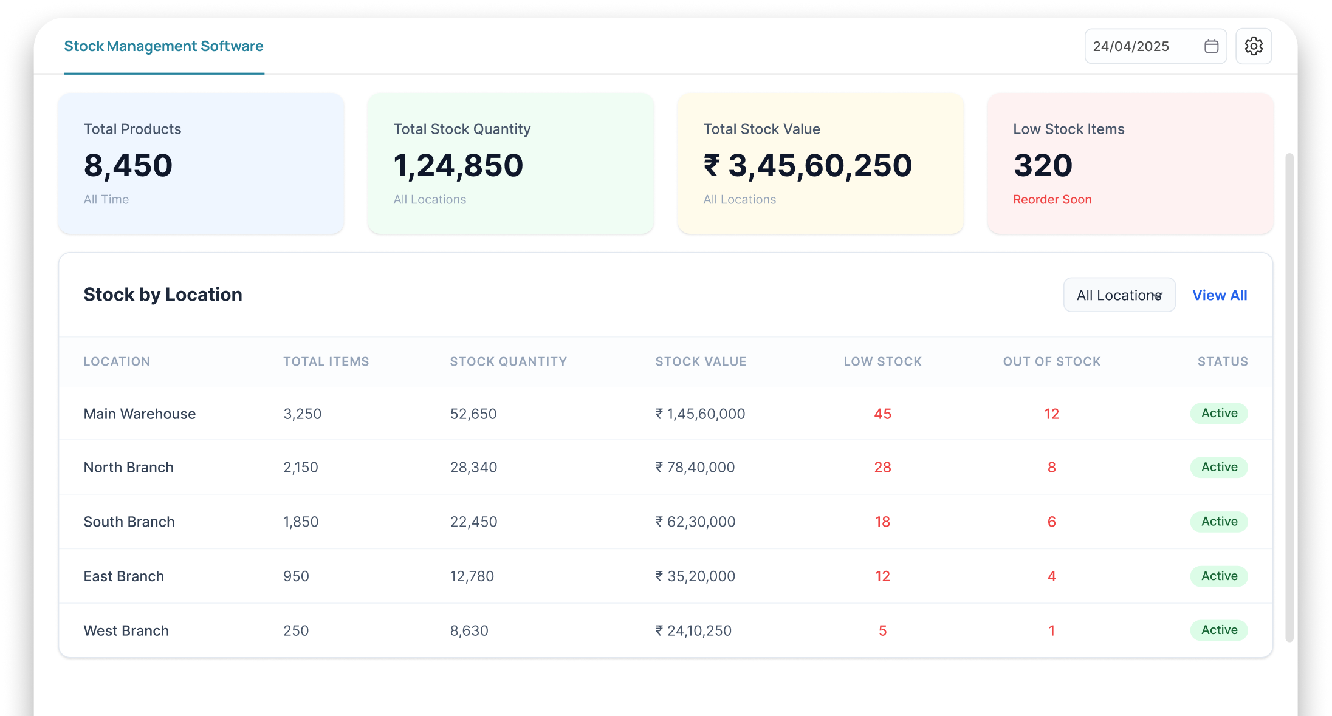Click the TOTAL ITEMS column header
The height and width of the screenshot is (716, 1332).
click(326, 361)
